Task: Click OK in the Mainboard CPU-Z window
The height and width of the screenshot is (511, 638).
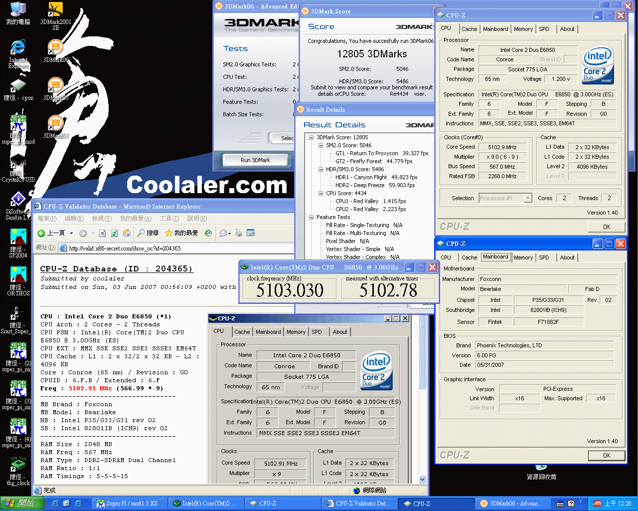Action: coord(607,455)
